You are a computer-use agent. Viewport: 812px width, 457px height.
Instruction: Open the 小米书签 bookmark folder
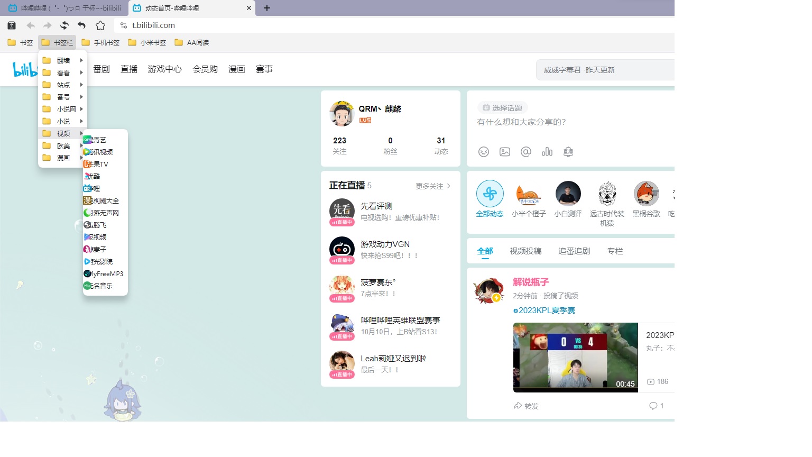[147, 42]
